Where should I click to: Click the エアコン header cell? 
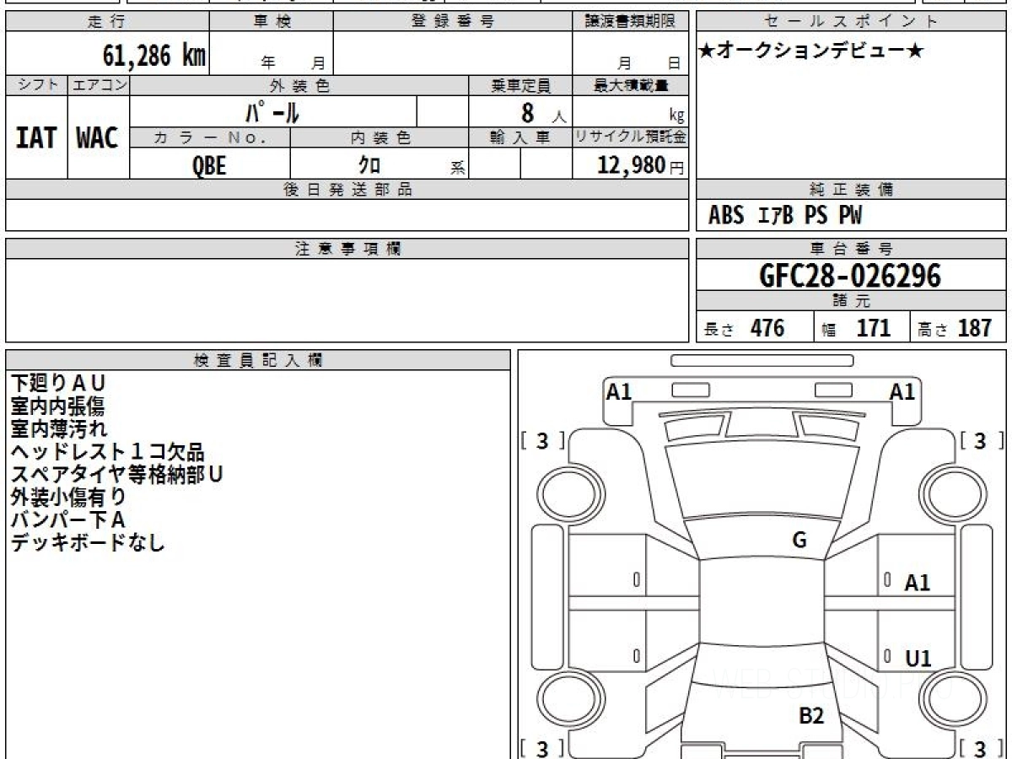pos(99,85)
